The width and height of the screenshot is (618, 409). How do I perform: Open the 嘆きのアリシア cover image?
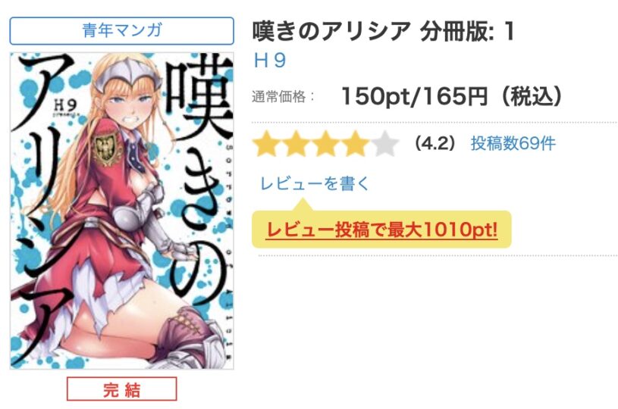point(122,211)
